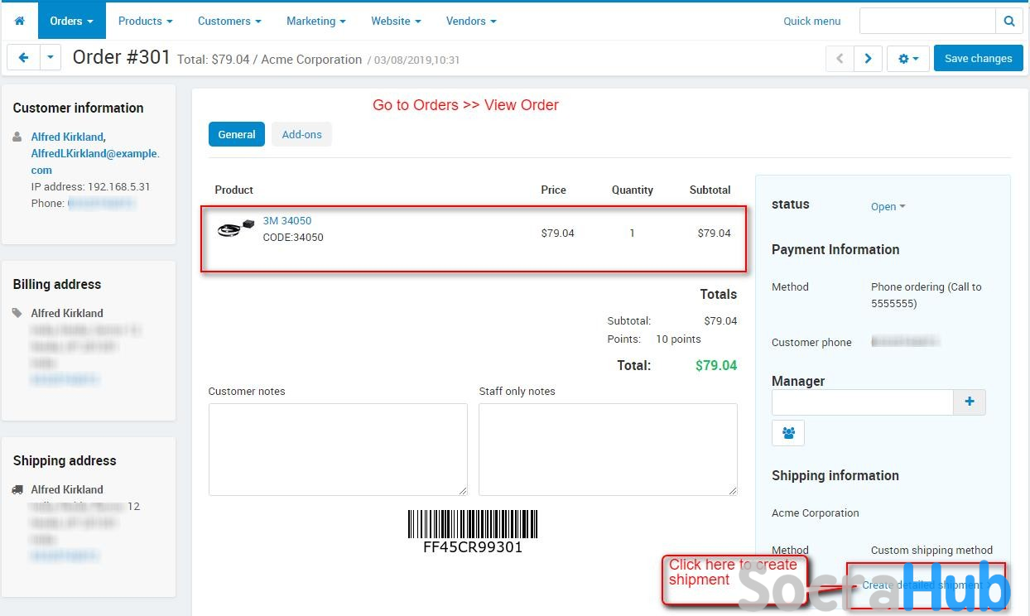Image resolution: width=1030 pixels, height=616 pixels.
Task: Save changes to the order
Action: [x=979, y=59]
